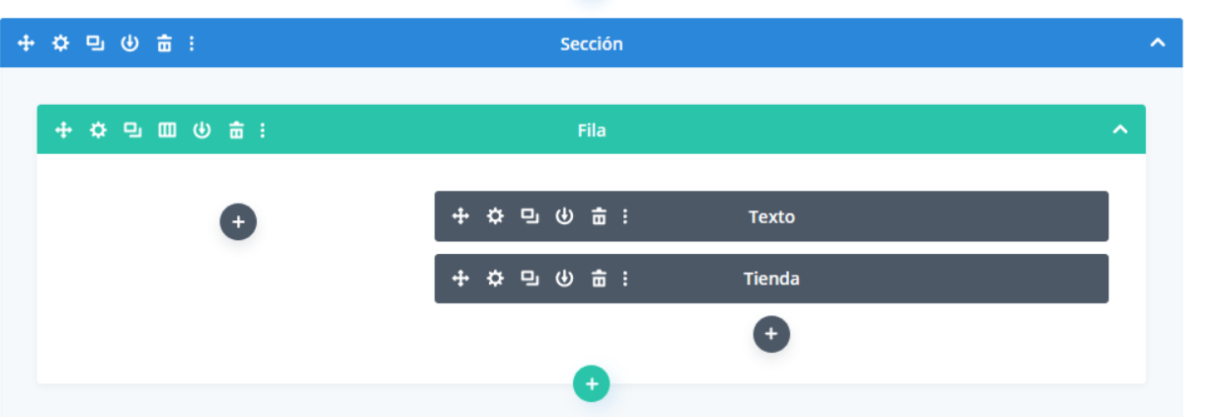Delete the Fila row with its trash icon
The width and height of the screenshot is (1213, 417).
236,130
